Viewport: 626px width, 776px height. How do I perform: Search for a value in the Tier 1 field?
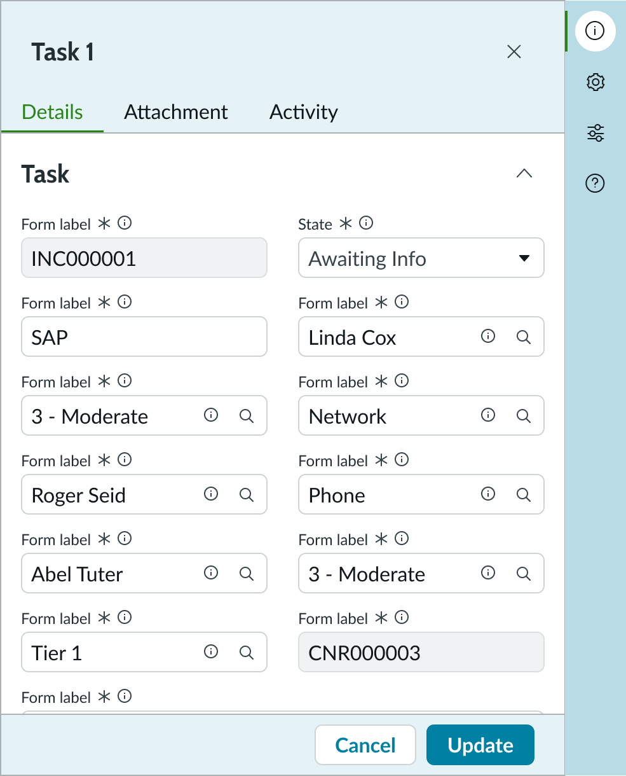click(x=247, y=652)
